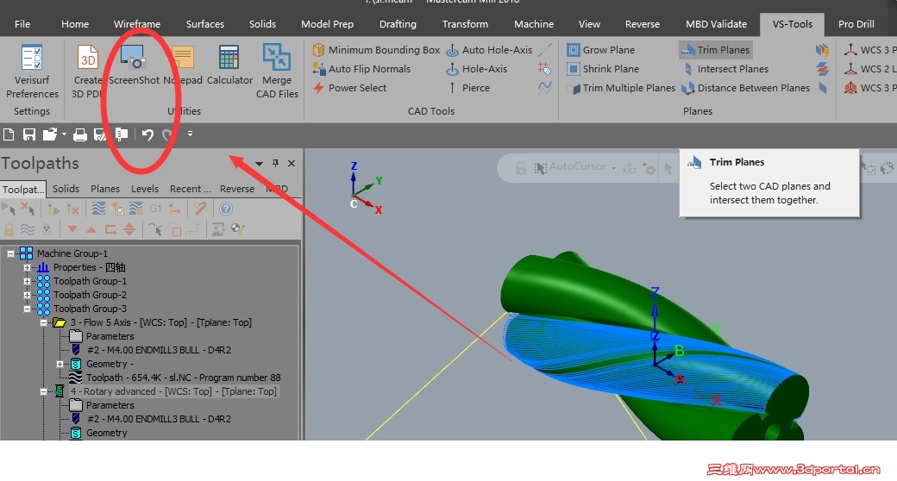Click the Redo arrow
This screenshot has height=481, width=897.
click(x=167, y=134)
